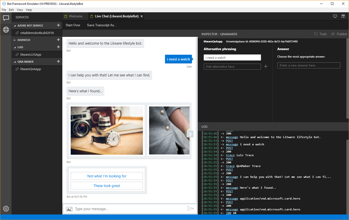The width and height of the screenshot is (349, 220).
Task: Add a new Dispatch service
Action: 58,40
